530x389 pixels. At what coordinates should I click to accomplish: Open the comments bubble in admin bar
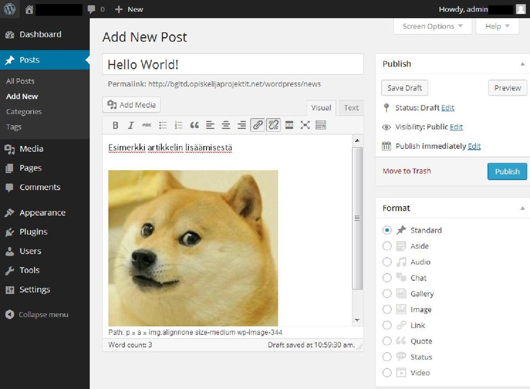point(91,9)
